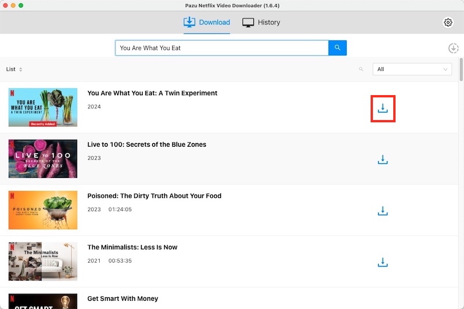Click the 00:53:35 duration of The Minimalists
Image resolution: width=464 pixels, height=309 pixels.
click(x=120, y=261)
